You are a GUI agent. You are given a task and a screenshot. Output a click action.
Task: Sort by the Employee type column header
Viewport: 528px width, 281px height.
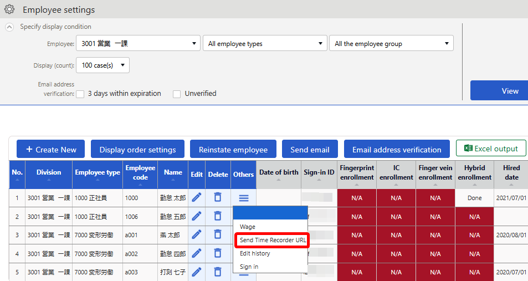point(98,175)
